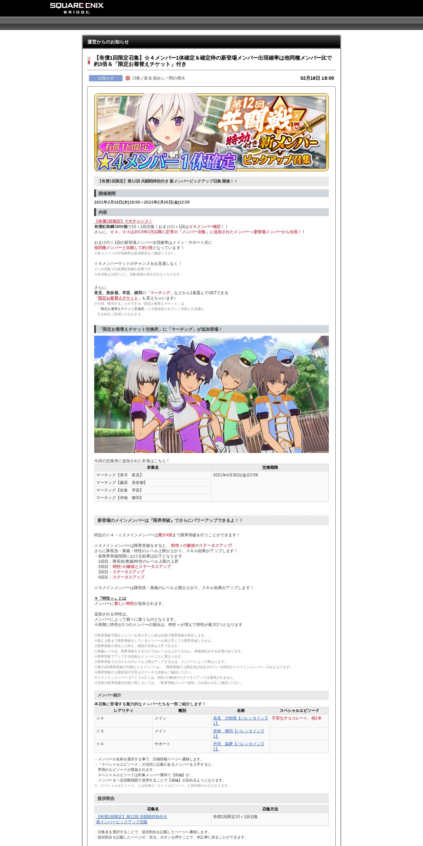The width and height of the screenshot is (423, 846).
Task: Click the 召集方法 column header
Action: click(x=270, y=809)
